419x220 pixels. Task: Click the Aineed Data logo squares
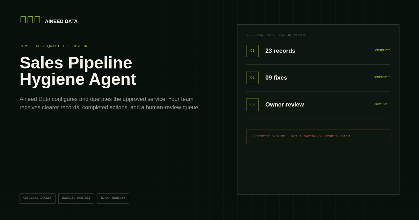click(x=30, y=20)
